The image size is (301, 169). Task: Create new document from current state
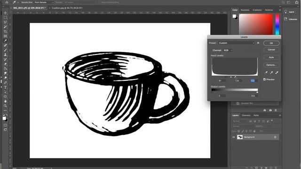pos(265,110)
